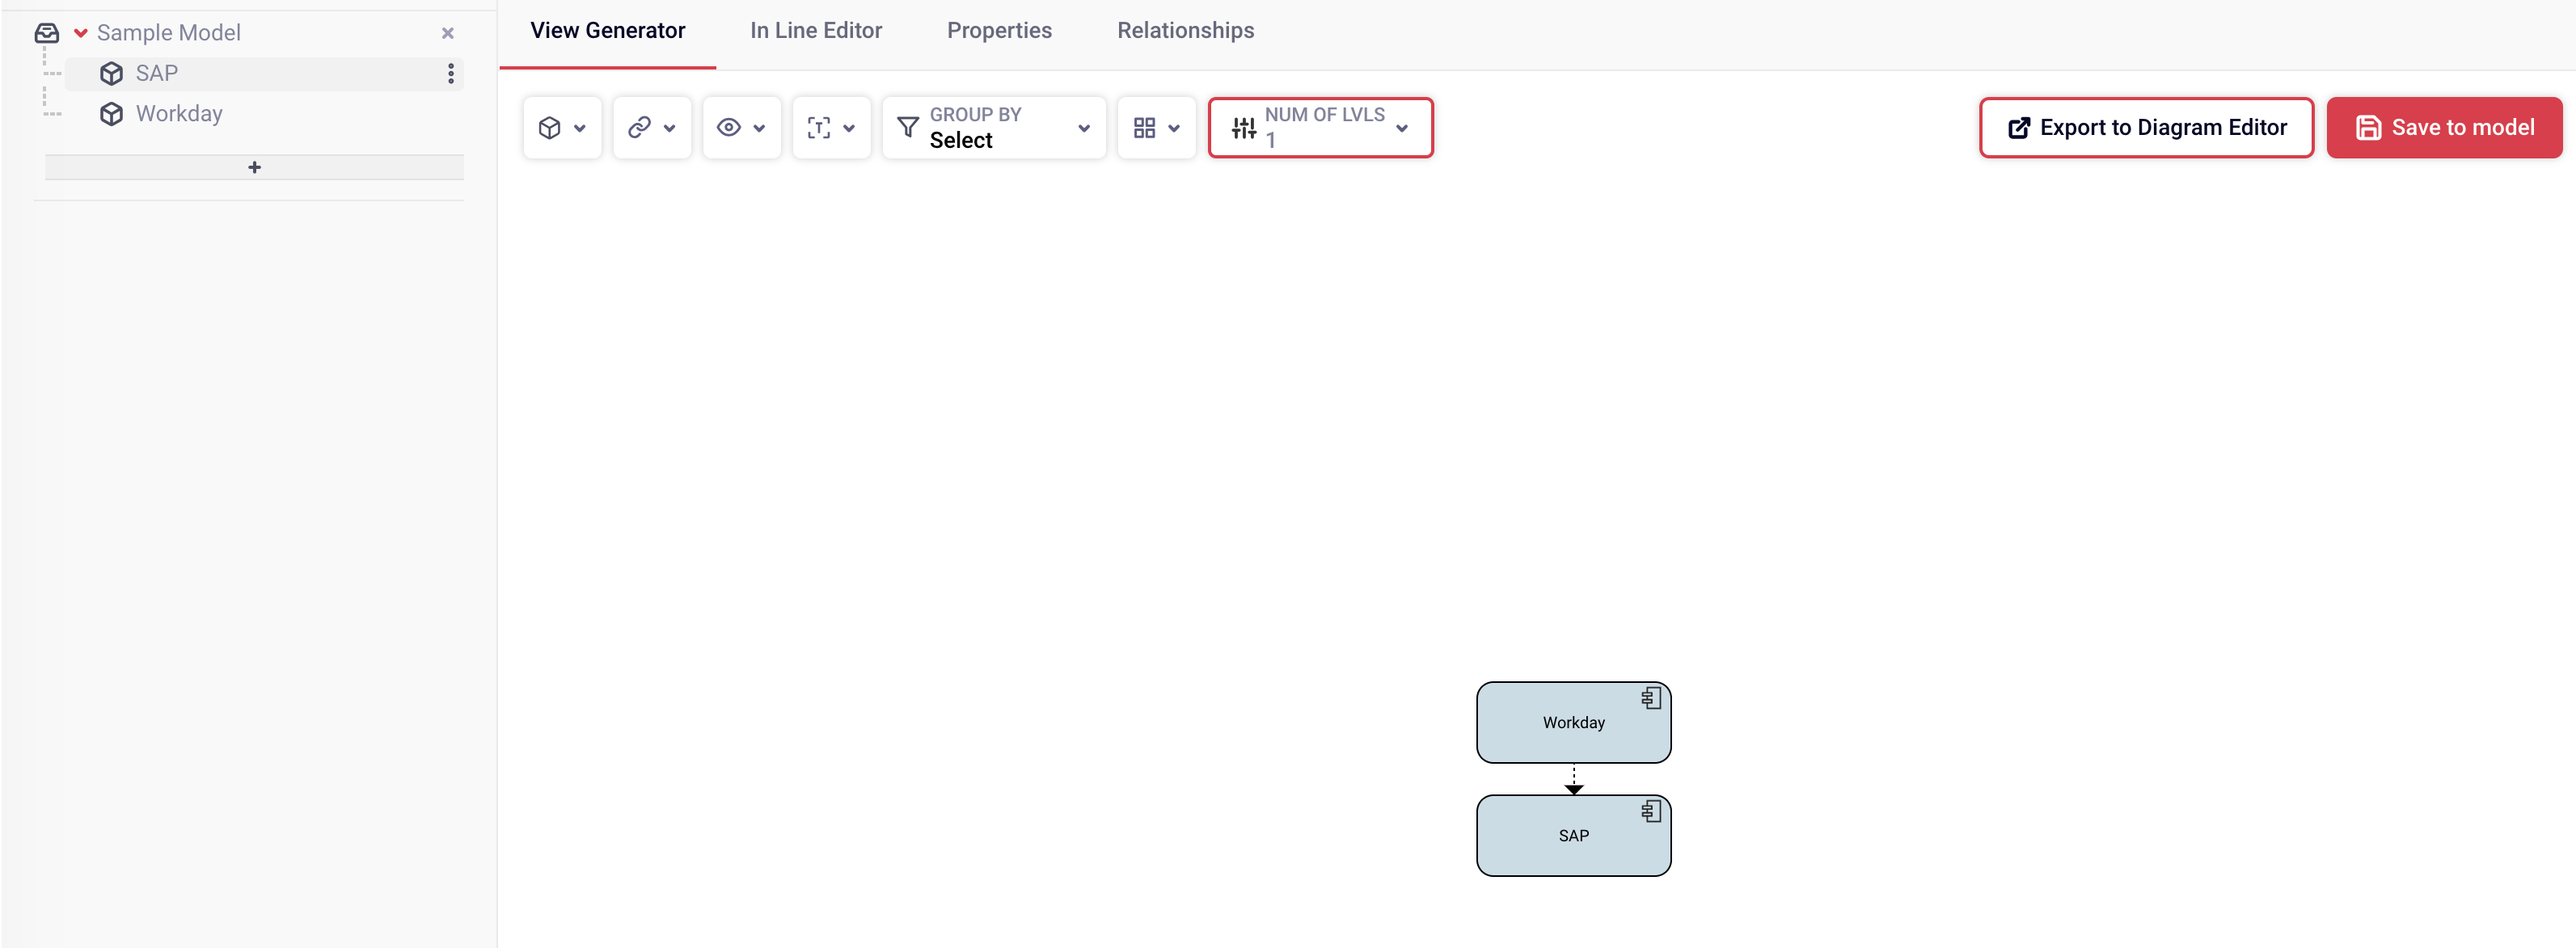Add a new element with plus button

click(254, 167)
